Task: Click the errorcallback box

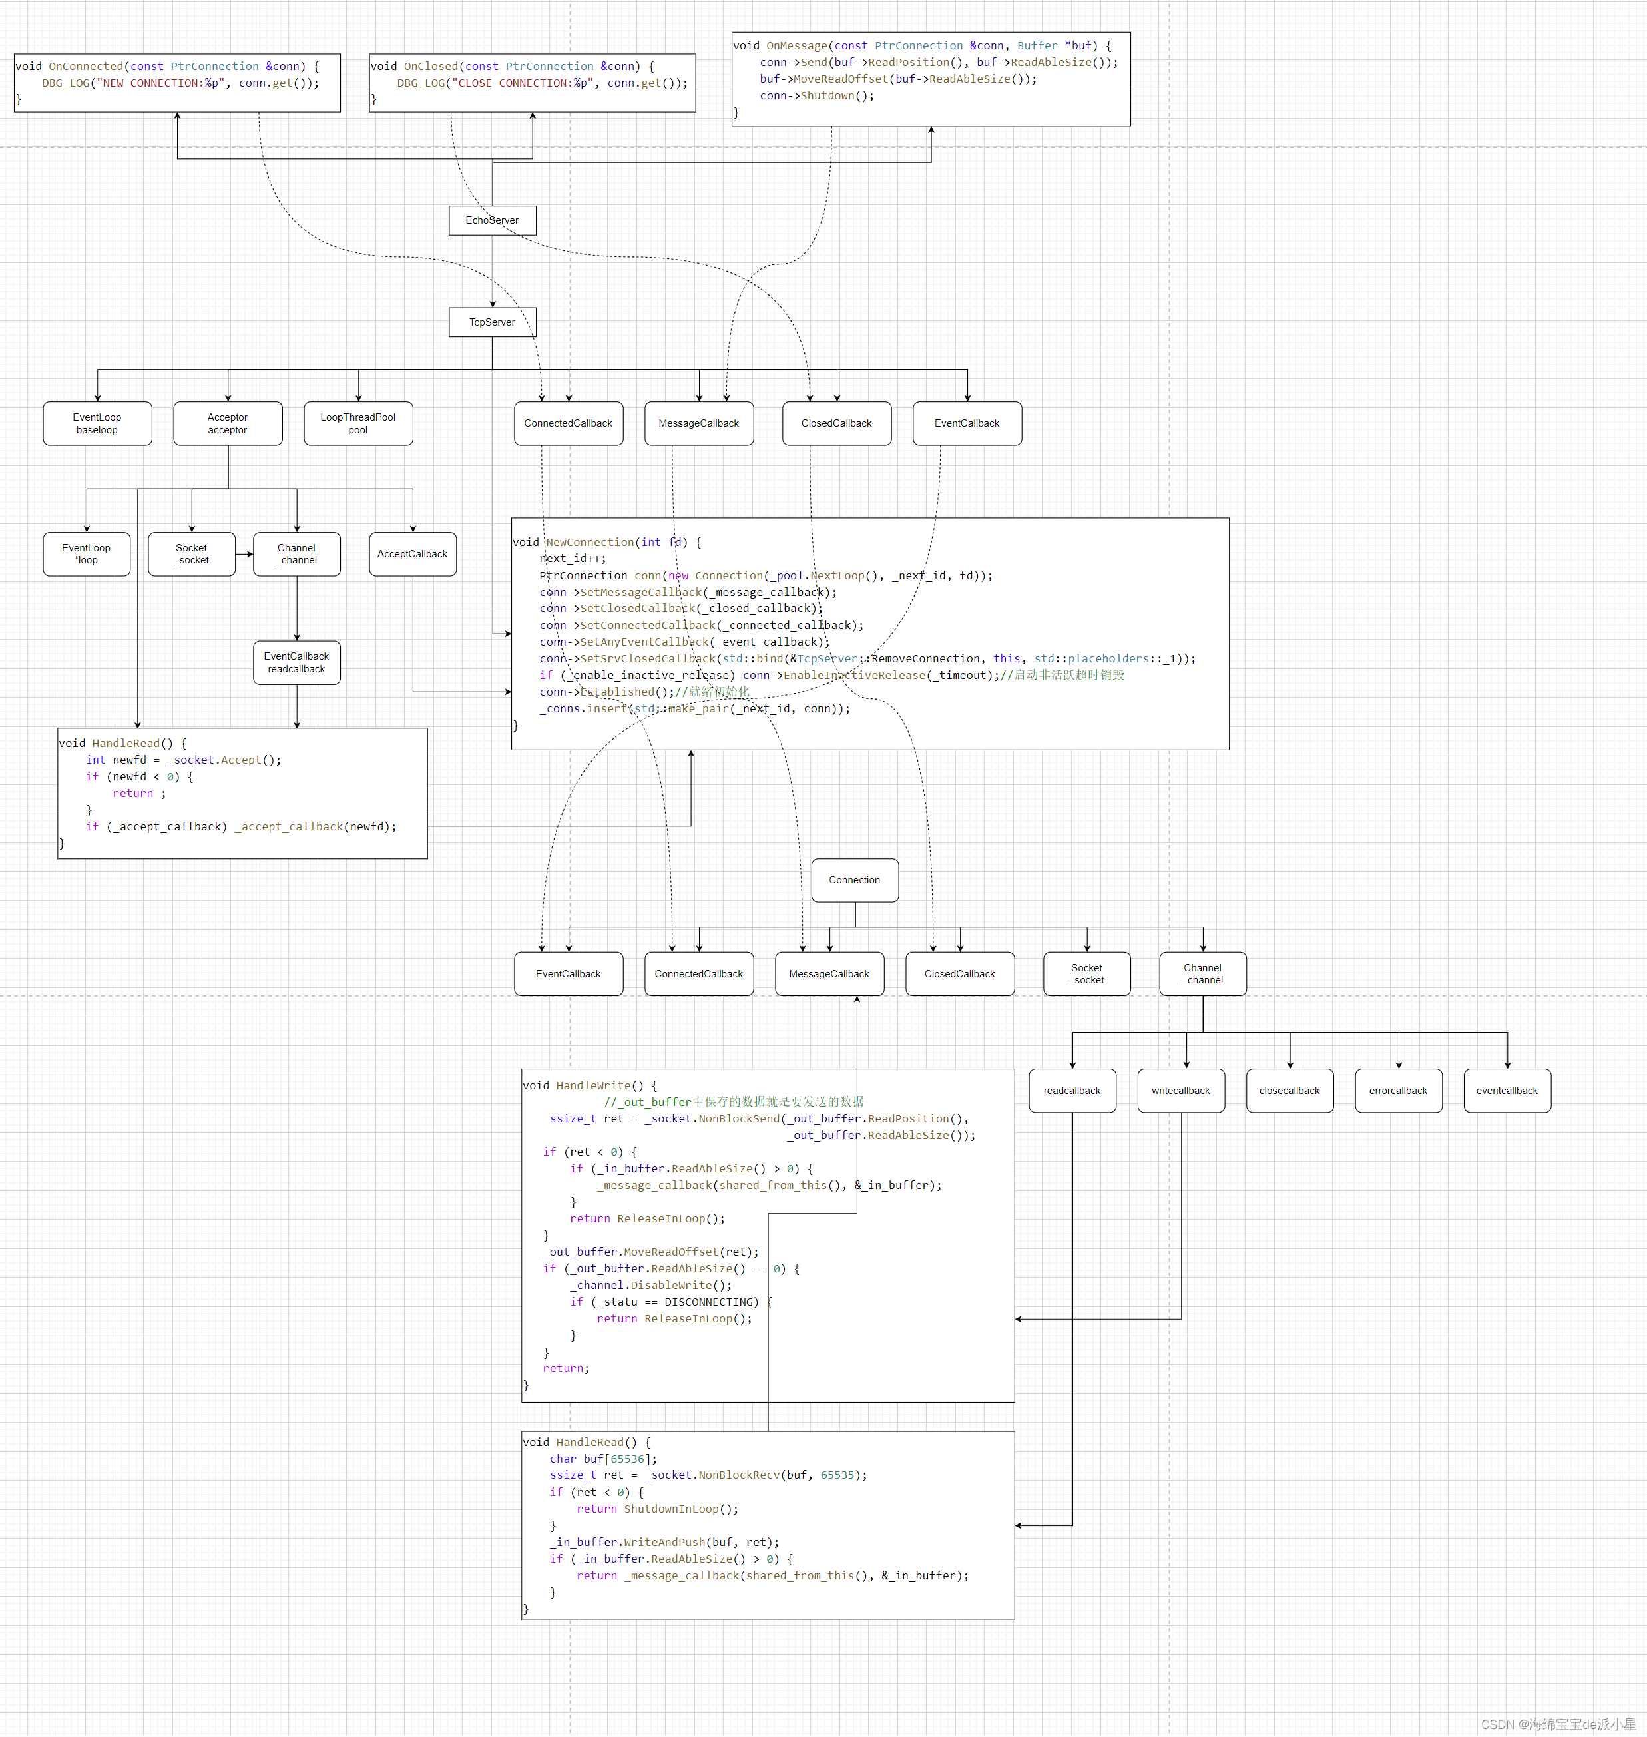Action: pyautogui.click(x=1399, y=1091)
